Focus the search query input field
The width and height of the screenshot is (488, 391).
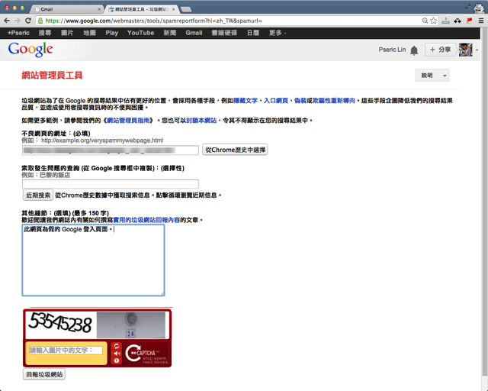click(x=111, y=184)
